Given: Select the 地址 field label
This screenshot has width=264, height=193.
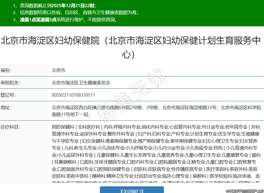Looking at the screenshot, I should coord(6,107).
